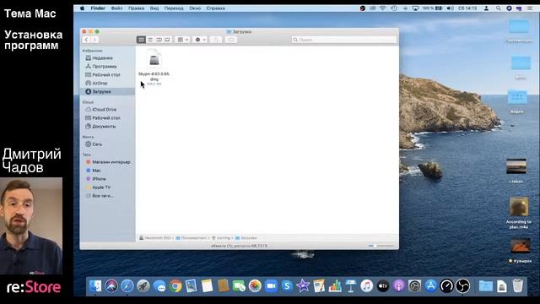
Task: Open Программы in the sidebar
Action: click(x=105, y=66)
